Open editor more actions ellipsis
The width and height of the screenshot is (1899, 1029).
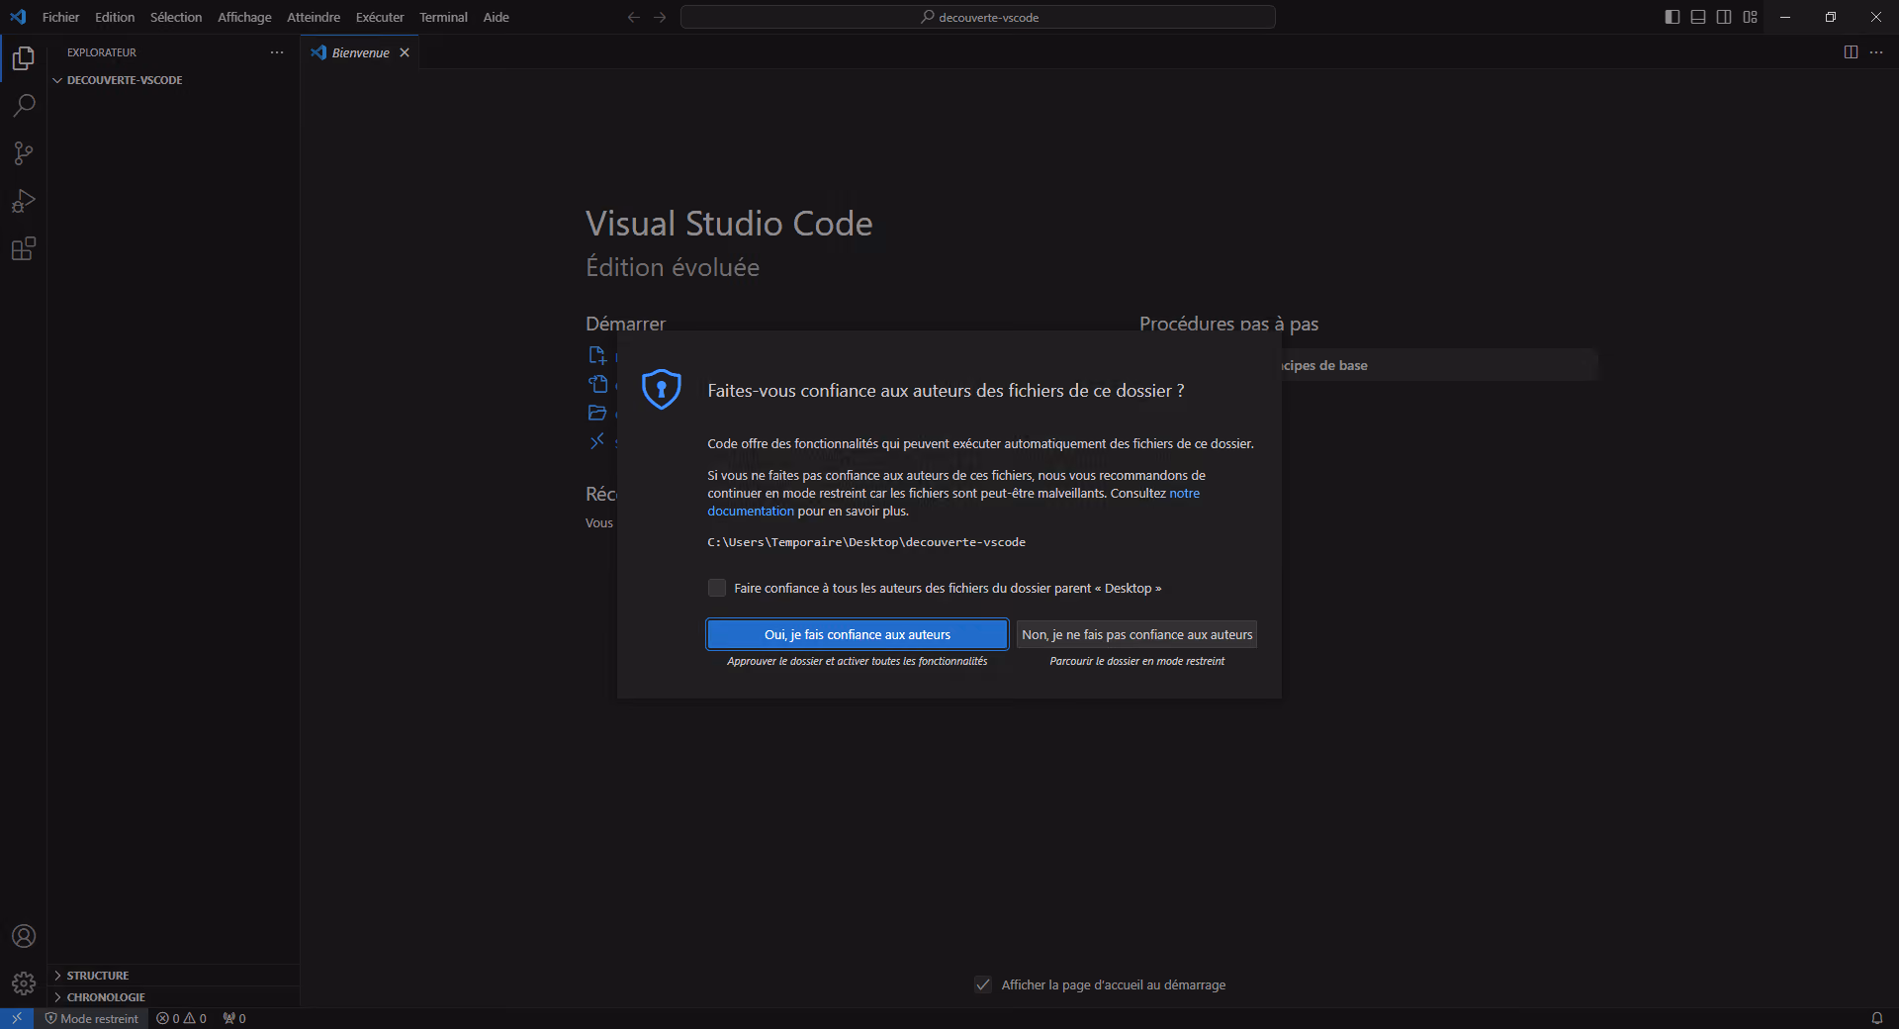pyautogui.click(x=1876, y=52)
